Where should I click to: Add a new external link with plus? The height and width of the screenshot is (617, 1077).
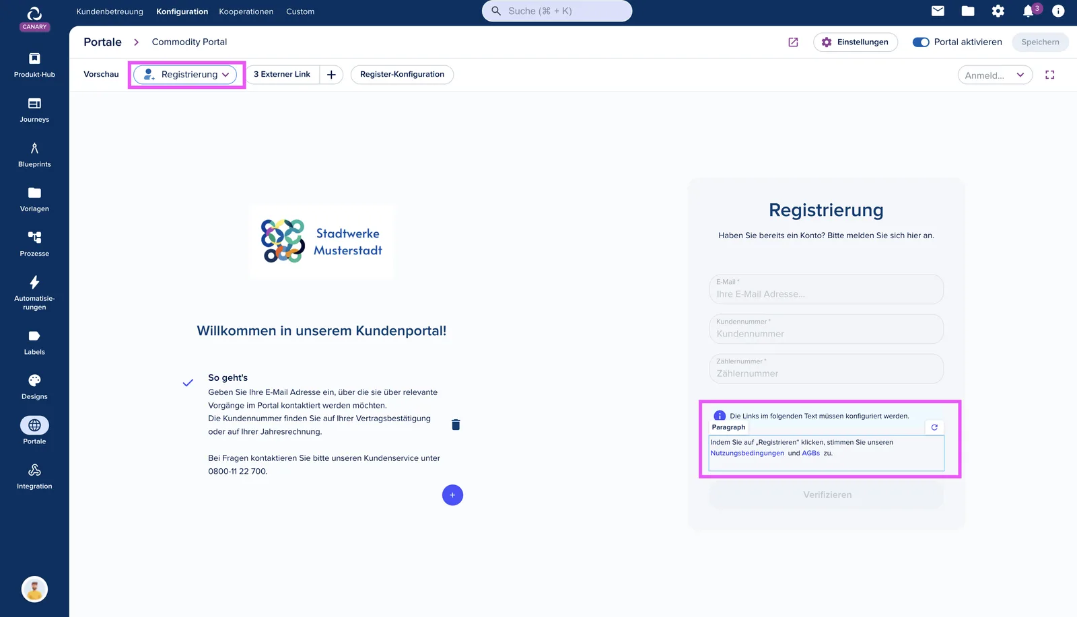(331, 75)
